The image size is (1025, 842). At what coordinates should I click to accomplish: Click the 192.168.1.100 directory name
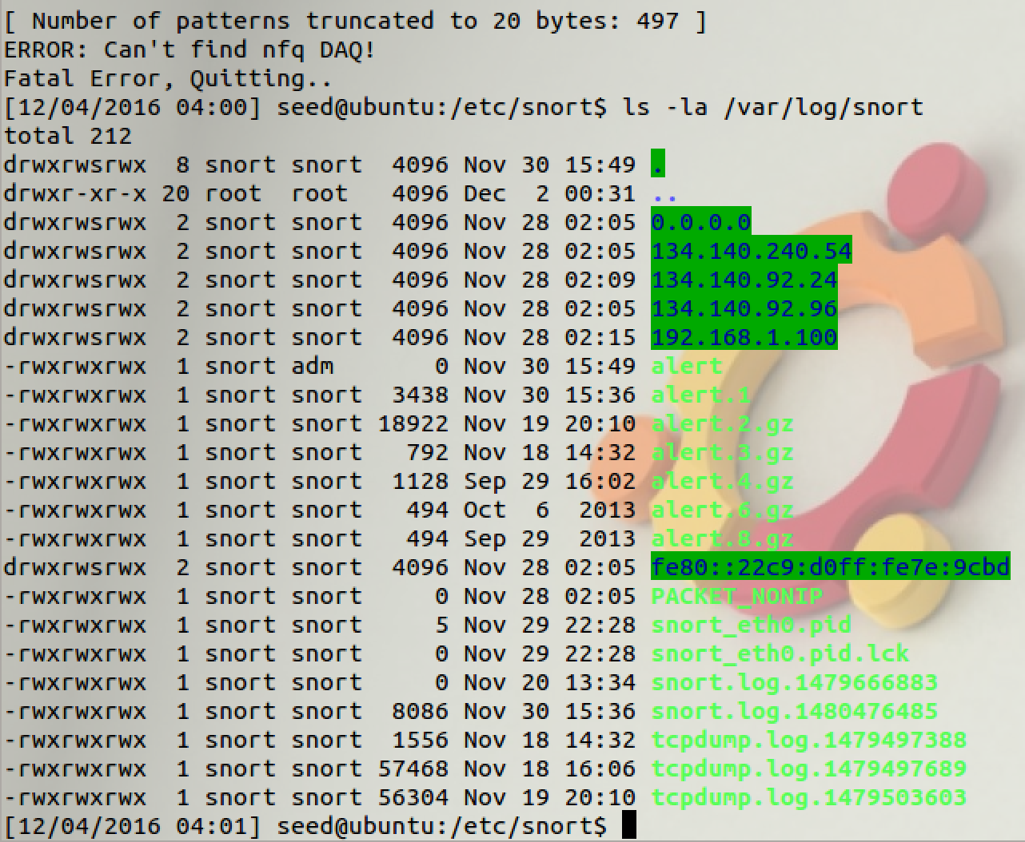[744, 338]
